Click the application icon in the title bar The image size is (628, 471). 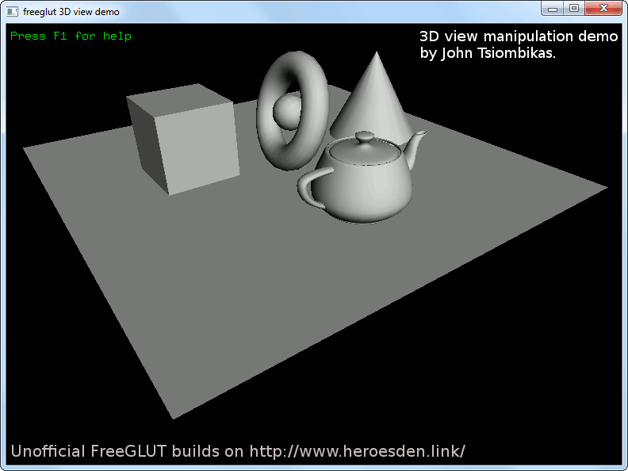pos(13,11)
